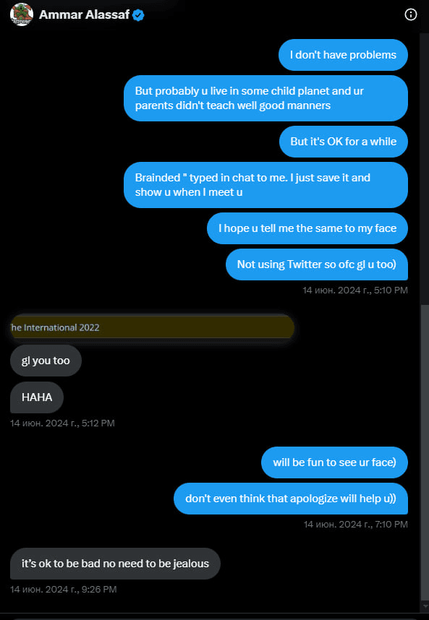Image resolution: width=429 pixels, height=620 pixels.
Task: Select the 'it's ok to be bad no need to be jealous' message
Action: [114, 564]
